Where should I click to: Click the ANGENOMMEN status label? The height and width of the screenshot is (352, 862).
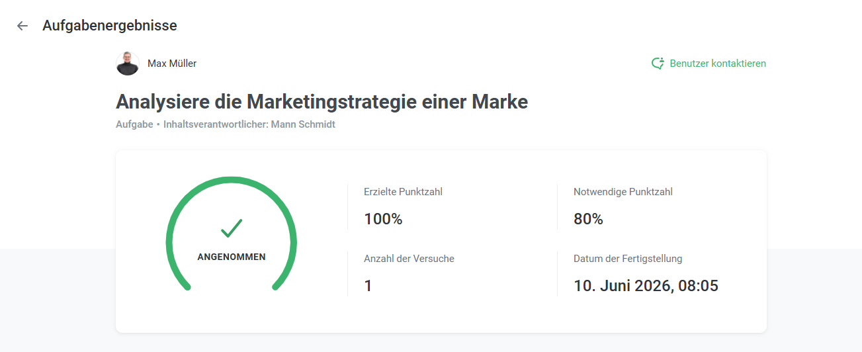click(232, 257)
